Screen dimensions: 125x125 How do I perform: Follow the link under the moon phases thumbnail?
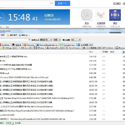pos(115,23)
